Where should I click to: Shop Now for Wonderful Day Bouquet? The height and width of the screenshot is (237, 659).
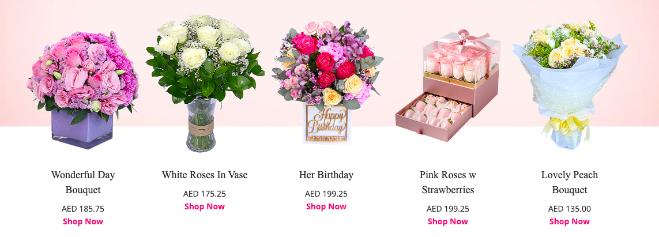tap(83, 221)
